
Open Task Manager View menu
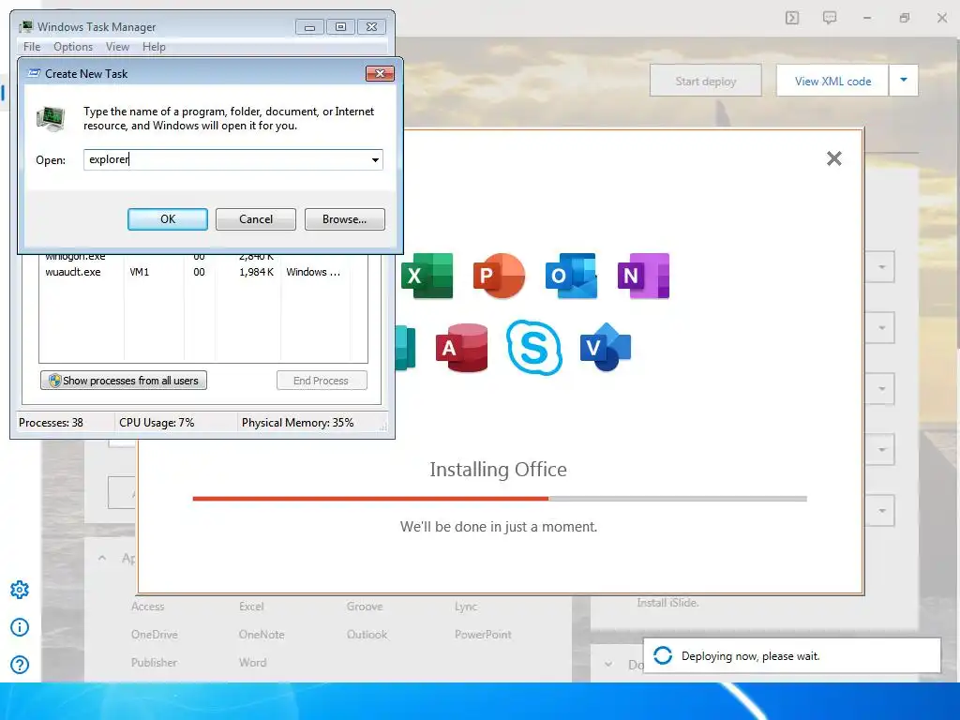(117, 47)
